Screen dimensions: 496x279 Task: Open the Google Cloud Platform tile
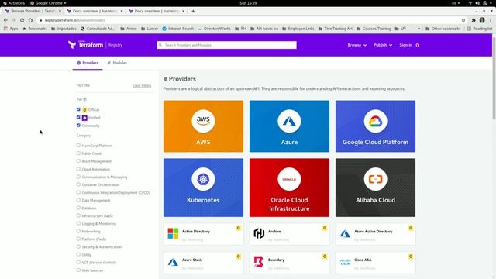tap(375, 126)
